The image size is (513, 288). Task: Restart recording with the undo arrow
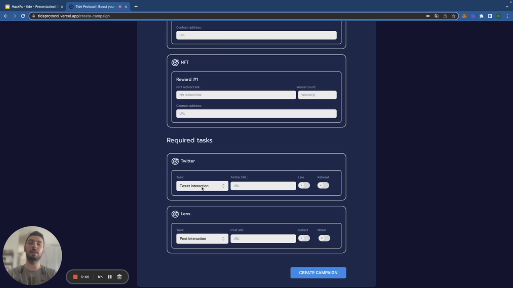[100, 277]
